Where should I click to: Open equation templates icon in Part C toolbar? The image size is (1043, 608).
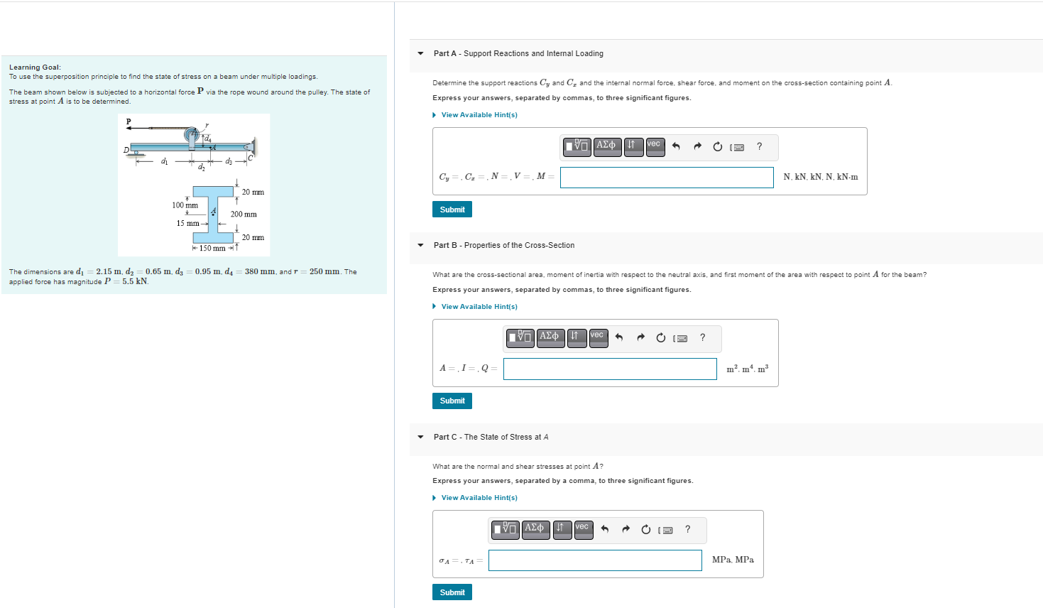click(505, 530)
